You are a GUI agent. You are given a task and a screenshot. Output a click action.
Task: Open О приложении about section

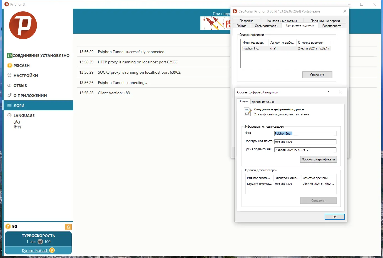[38, 96]
